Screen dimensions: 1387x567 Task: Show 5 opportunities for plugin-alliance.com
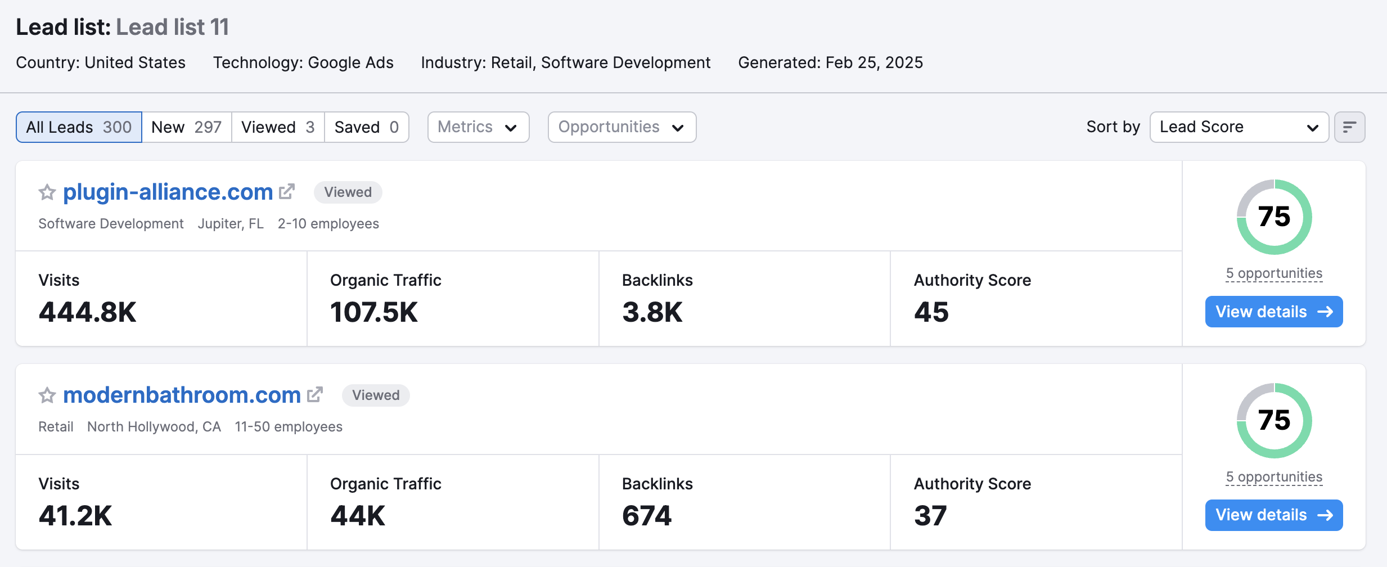[1274, 273]
